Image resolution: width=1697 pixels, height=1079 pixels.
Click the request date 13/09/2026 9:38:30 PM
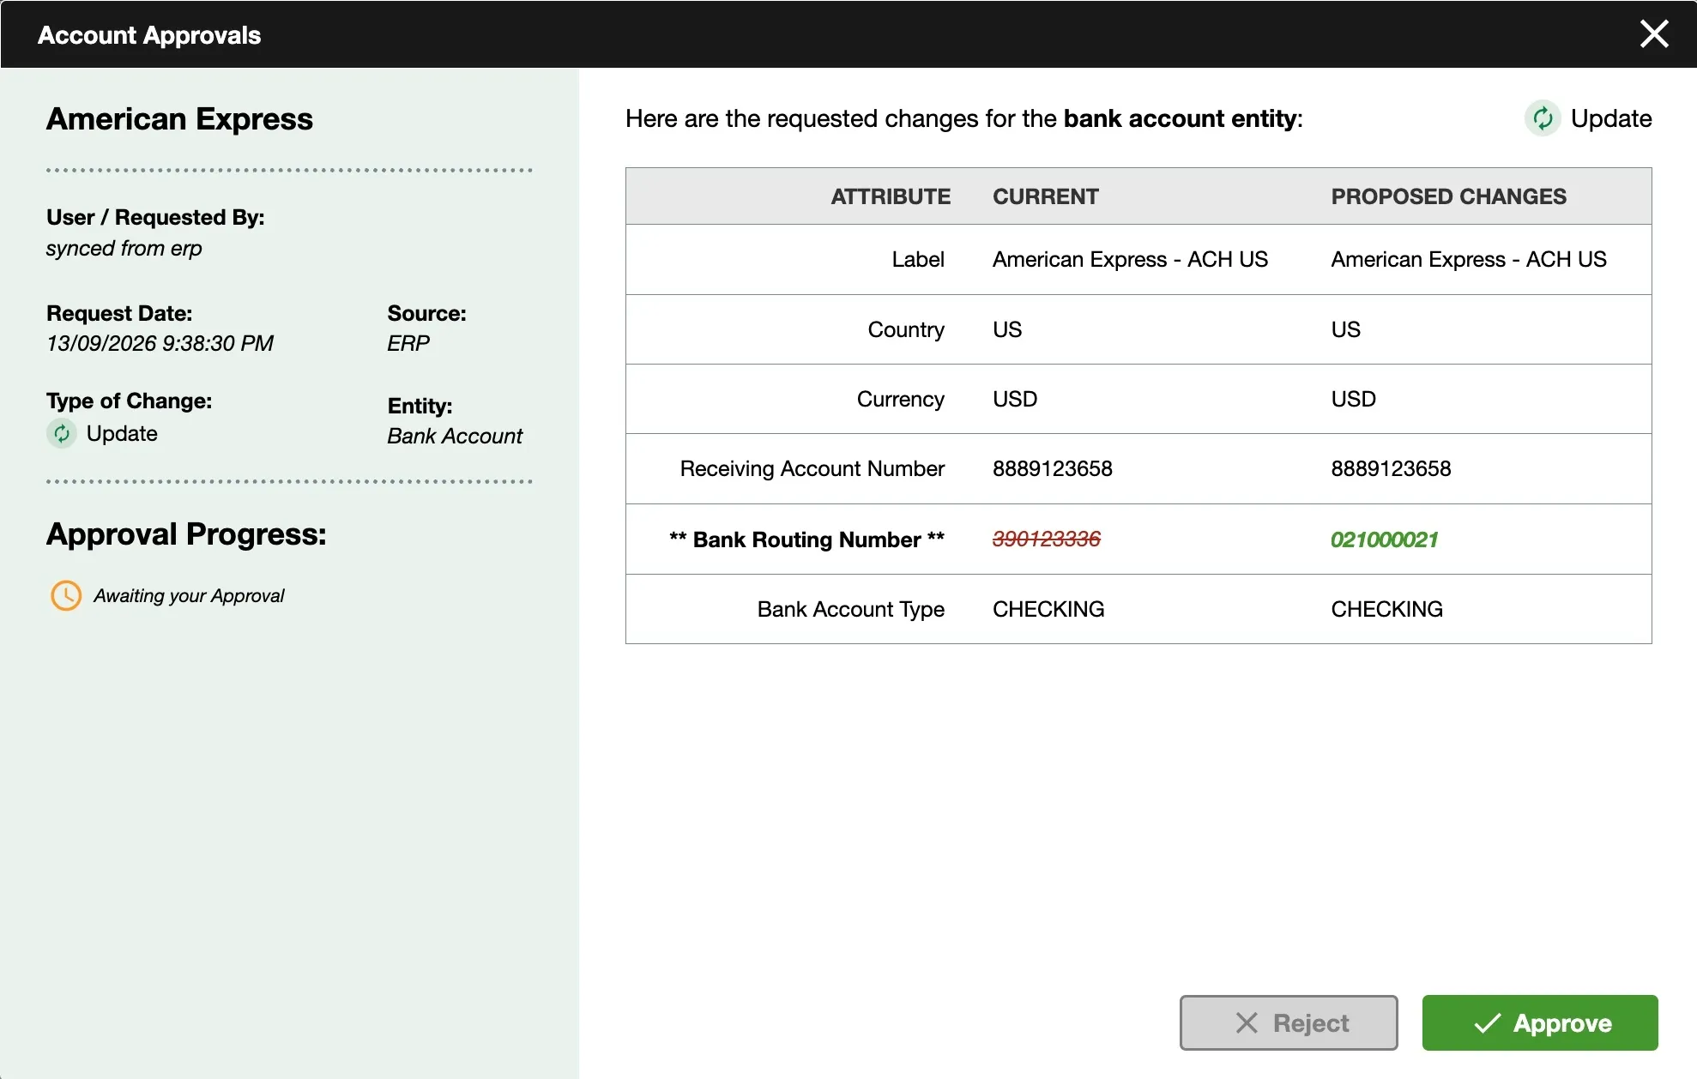tap(160, 343)
